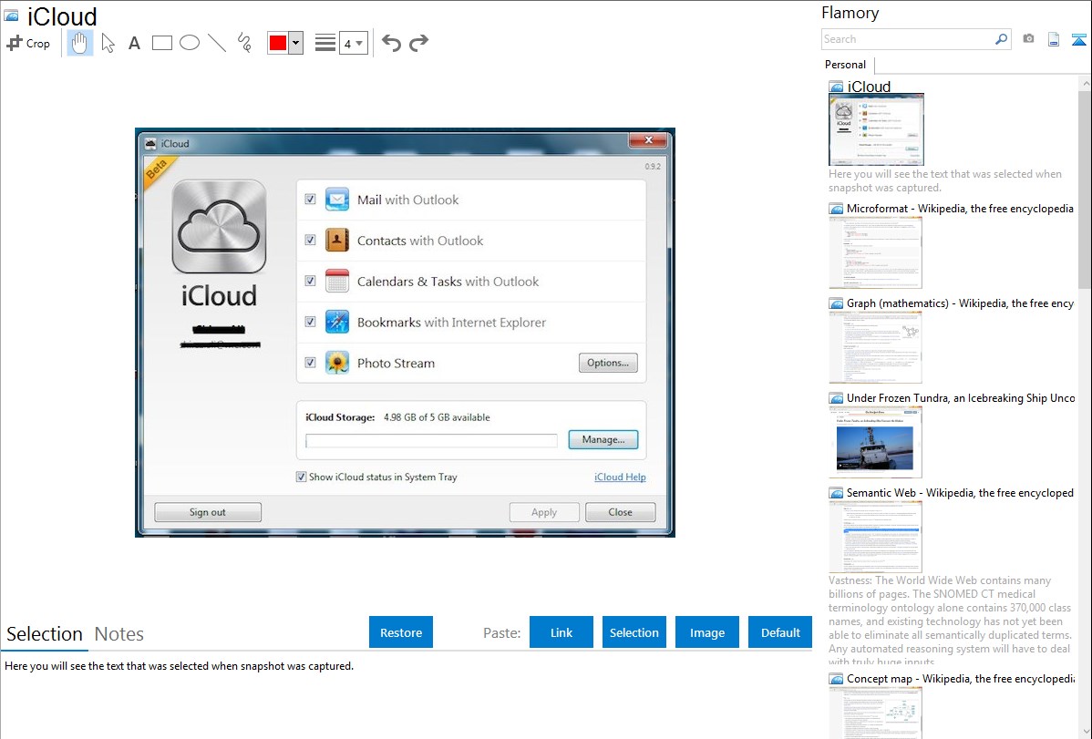Viewport: 1092px width, 739px height.
Task: Open the Personal tab
Action: click(846, 65)
